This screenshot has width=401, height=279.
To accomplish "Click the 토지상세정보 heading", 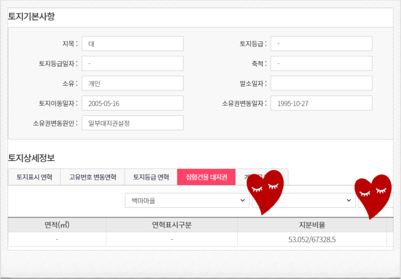I will [31, 158].
